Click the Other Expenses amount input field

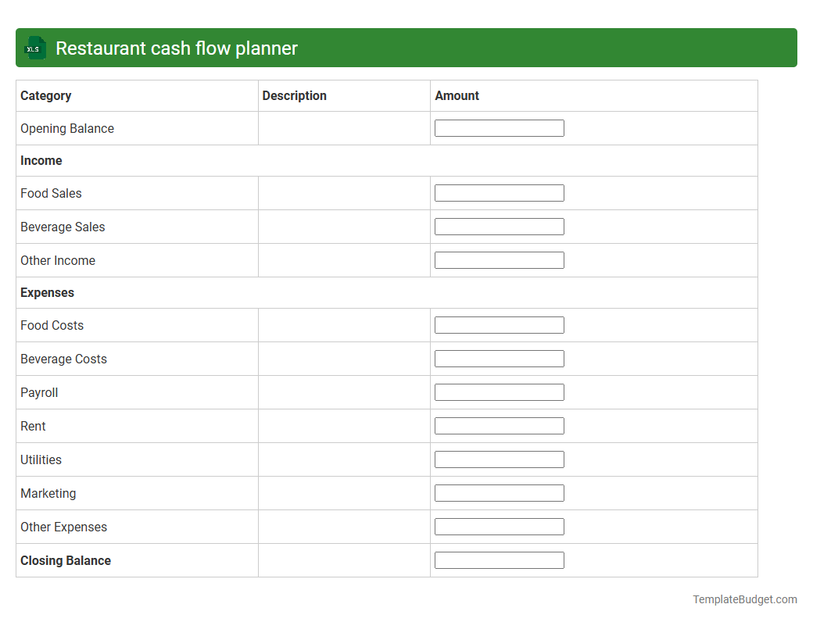499,526
